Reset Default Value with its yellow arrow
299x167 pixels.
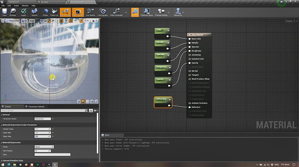coord(53,129)
